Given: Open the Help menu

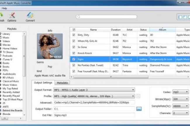Looking at the screenshot, I should [4, 8].
